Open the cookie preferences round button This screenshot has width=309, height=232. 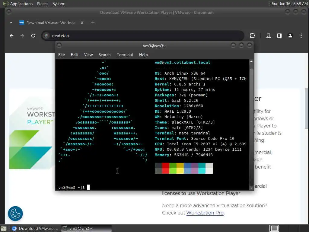pos(15,214)
